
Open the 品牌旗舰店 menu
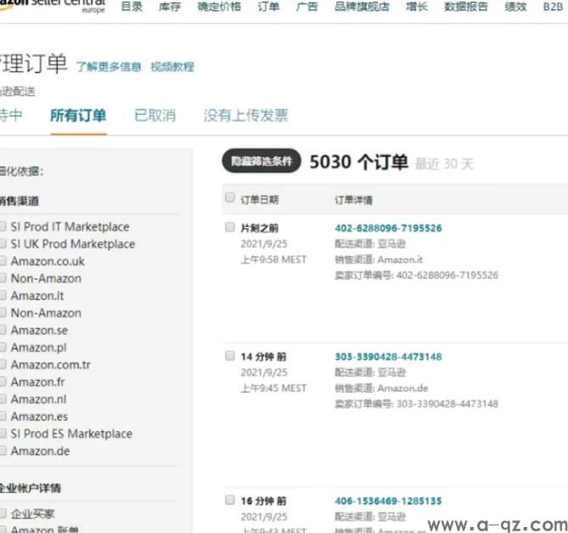point(362,7)
